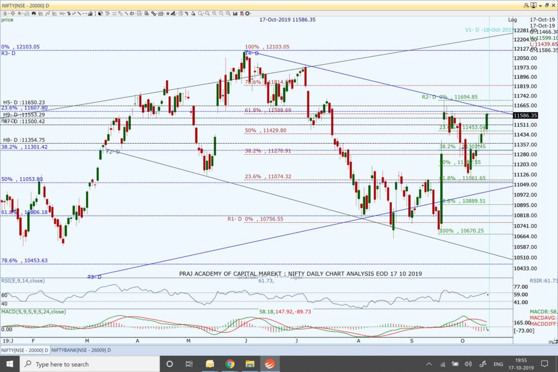Viewport: 558px width, 372px height.
Task: Click the bell alert icon
Action: 193,14
